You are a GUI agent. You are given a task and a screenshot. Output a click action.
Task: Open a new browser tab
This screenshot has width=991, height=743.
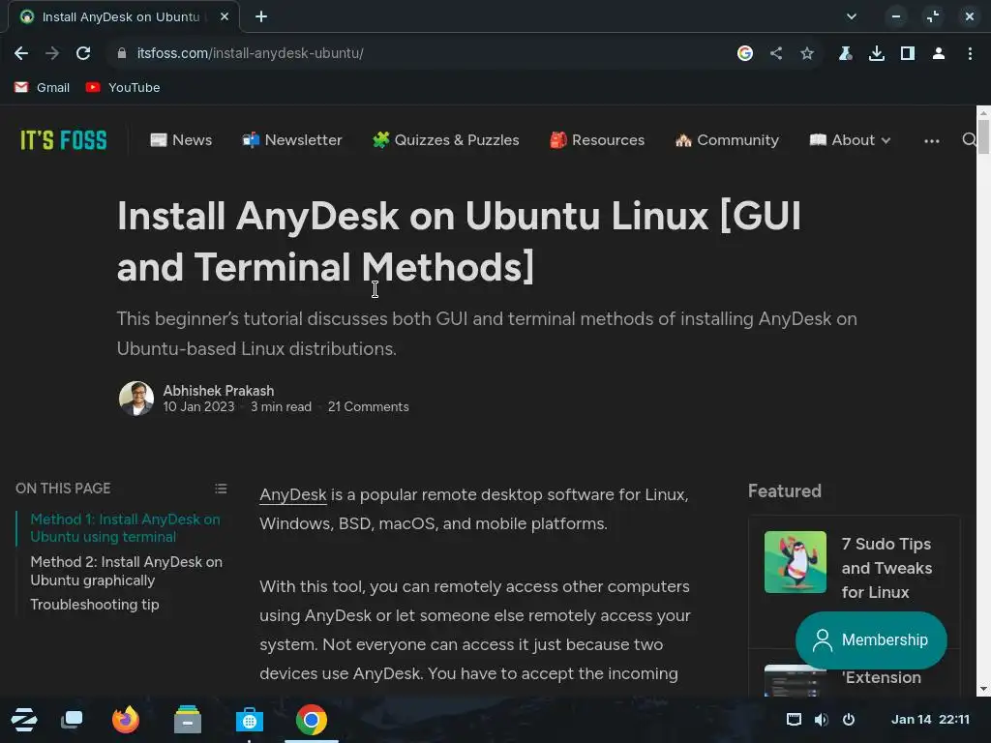261,17
